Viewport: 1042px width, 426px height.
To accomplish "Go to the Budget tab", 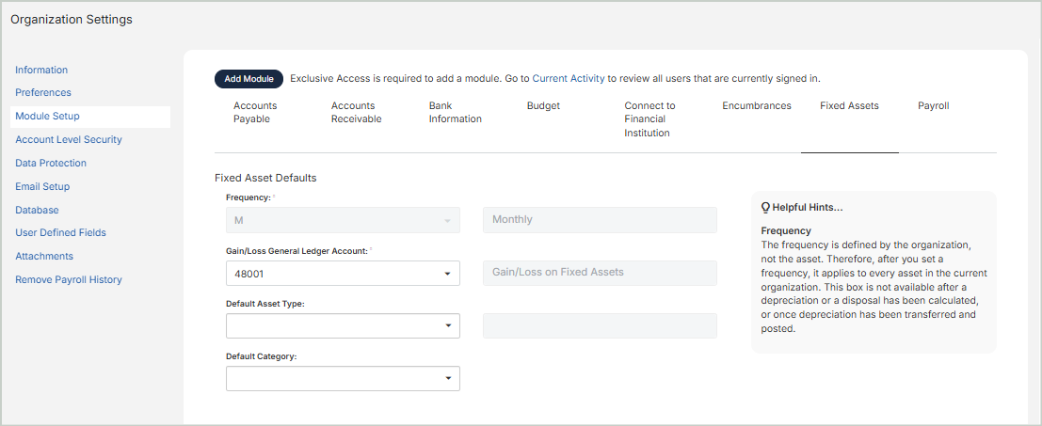I will point(543,106).
